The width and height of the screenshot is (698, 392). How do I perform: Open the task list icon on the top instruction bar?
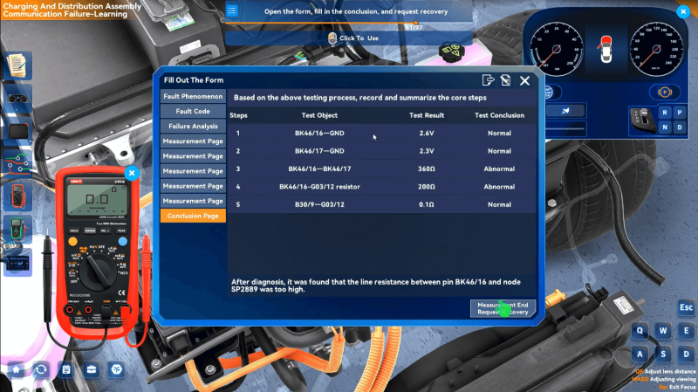coord(232,10)
